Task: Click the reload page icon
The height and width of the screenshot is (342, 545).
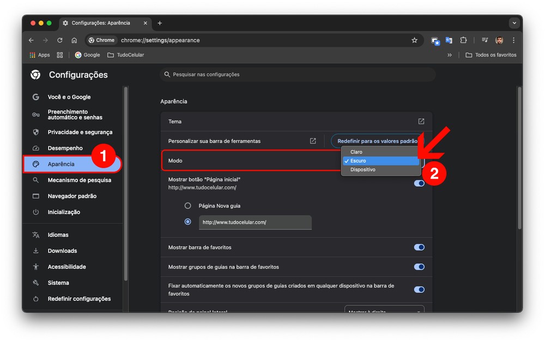Action: pyautogui.click(x=60, y=40)
